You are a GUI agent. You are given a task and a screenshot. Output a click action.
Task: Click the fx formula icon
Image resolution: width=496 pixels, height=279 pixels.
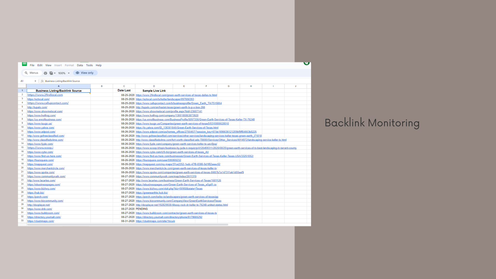coord(42,81)
